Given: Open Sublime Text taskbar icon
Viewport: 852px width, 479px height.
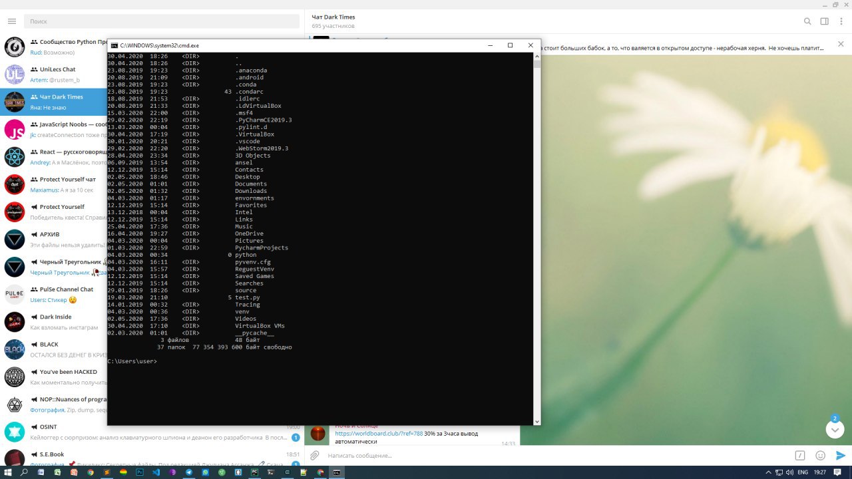Looking at the screenshot, I should tap(106, 472).
